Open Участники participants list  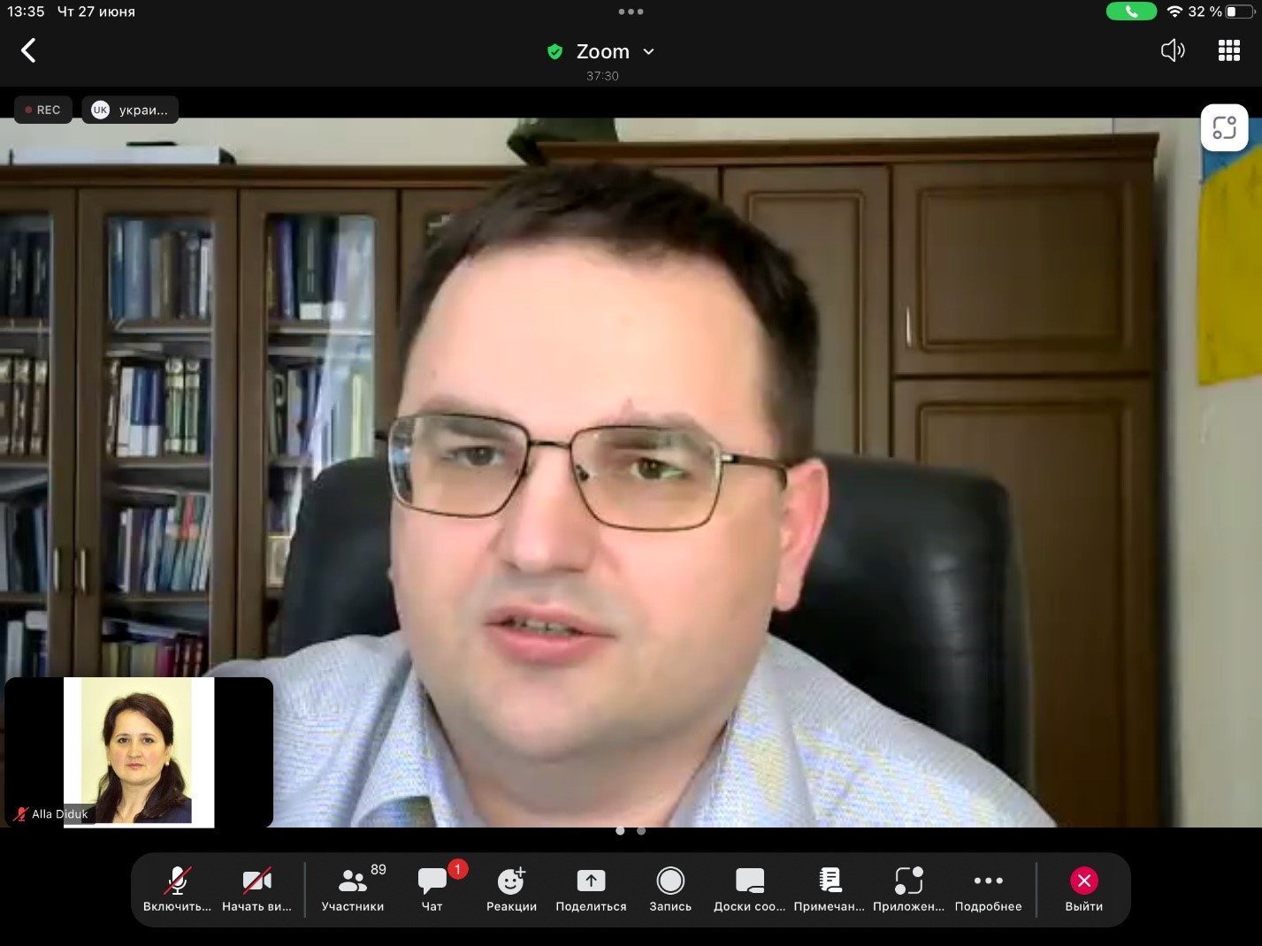click(353, 889)
